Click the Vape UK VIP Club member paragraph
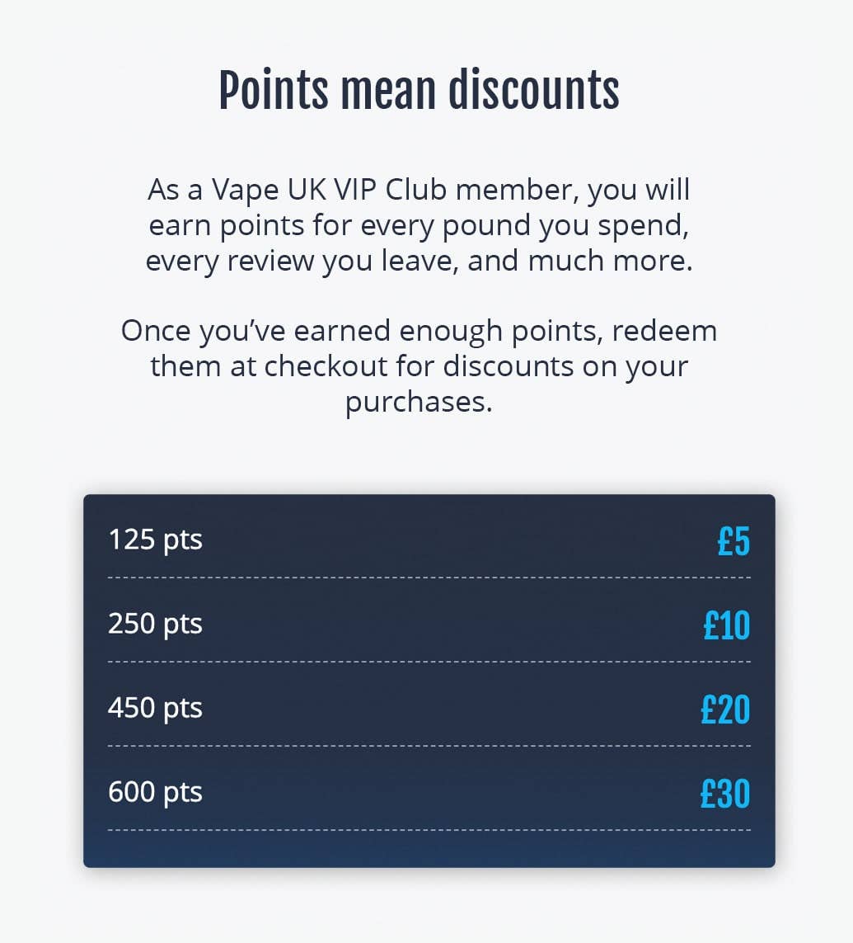The height and width of the screenshot is (943, 853). [x=419, y=225]
